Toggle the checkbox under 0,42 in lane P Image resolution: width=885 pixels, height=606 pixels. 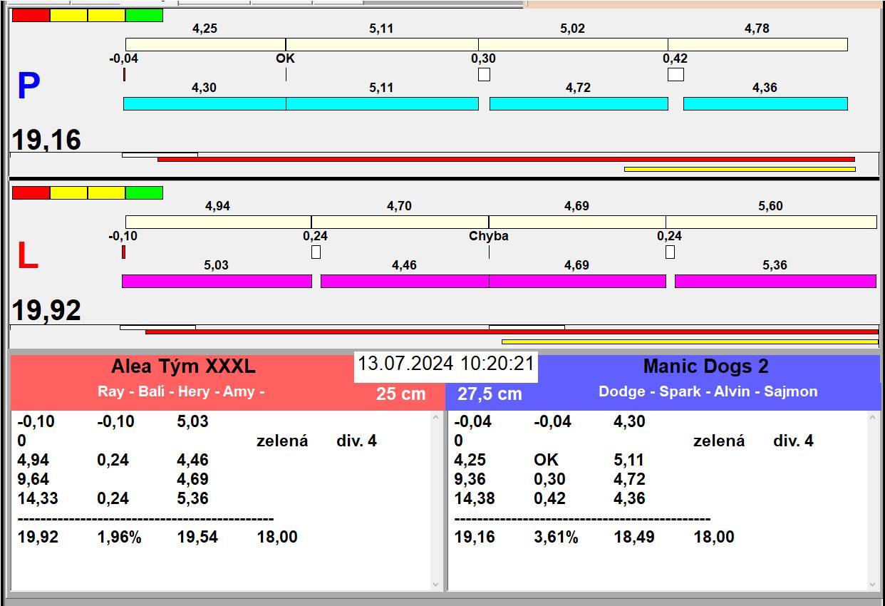675,74
